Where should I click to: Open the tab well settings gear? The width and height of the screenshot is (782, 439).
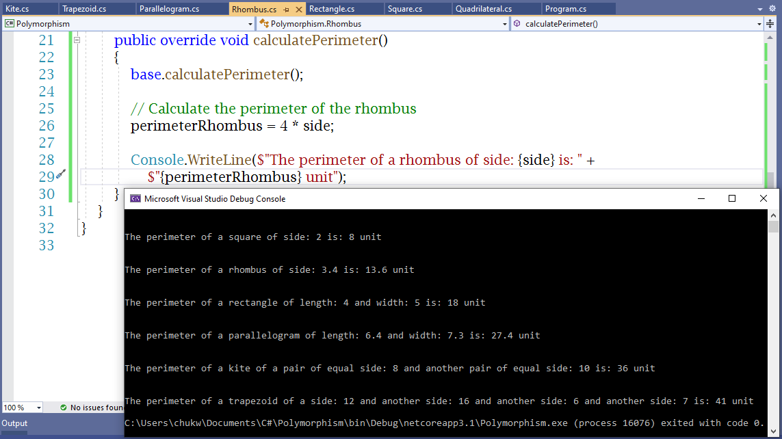(x=772, y=8)
